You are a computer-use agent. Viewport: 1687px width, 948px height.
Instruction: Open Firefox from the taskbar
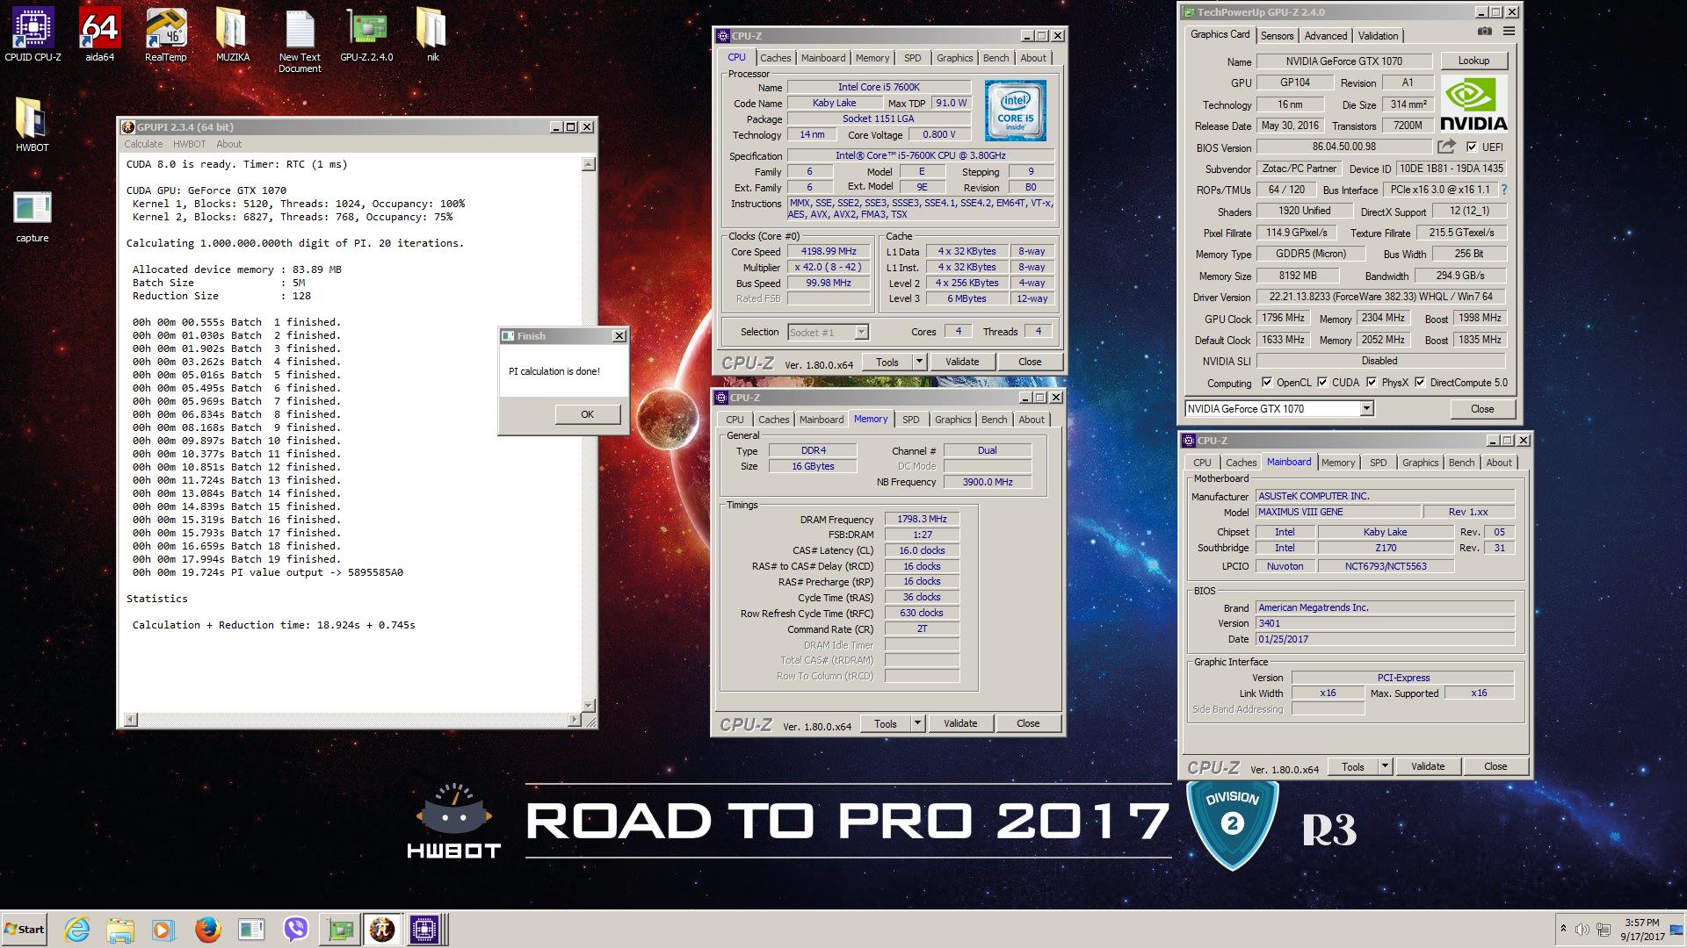207,930
